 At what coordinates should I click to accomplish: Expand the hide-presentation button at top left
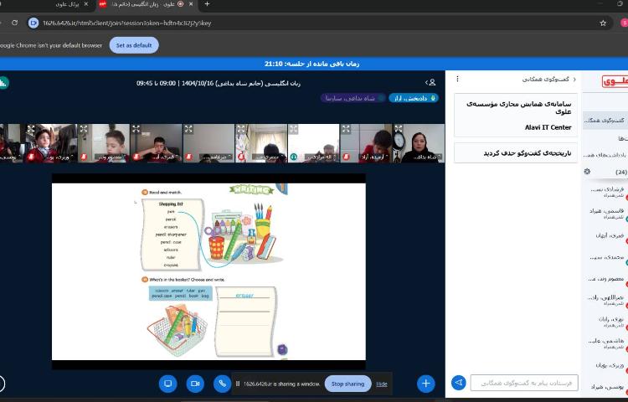3,82
